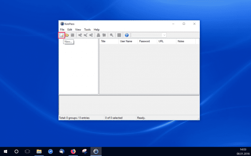Click the Copy User Name toolbar icon
Screen dimensions: 251x156
click(98, 35)
